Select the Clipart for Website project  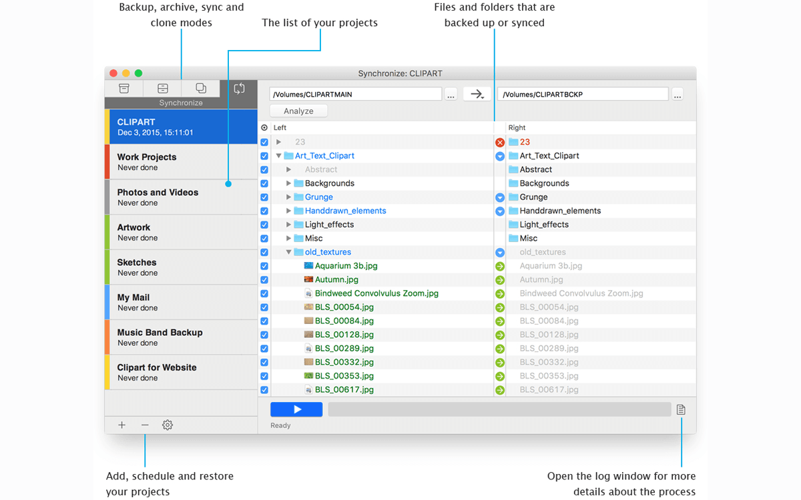tap(182, 372)
